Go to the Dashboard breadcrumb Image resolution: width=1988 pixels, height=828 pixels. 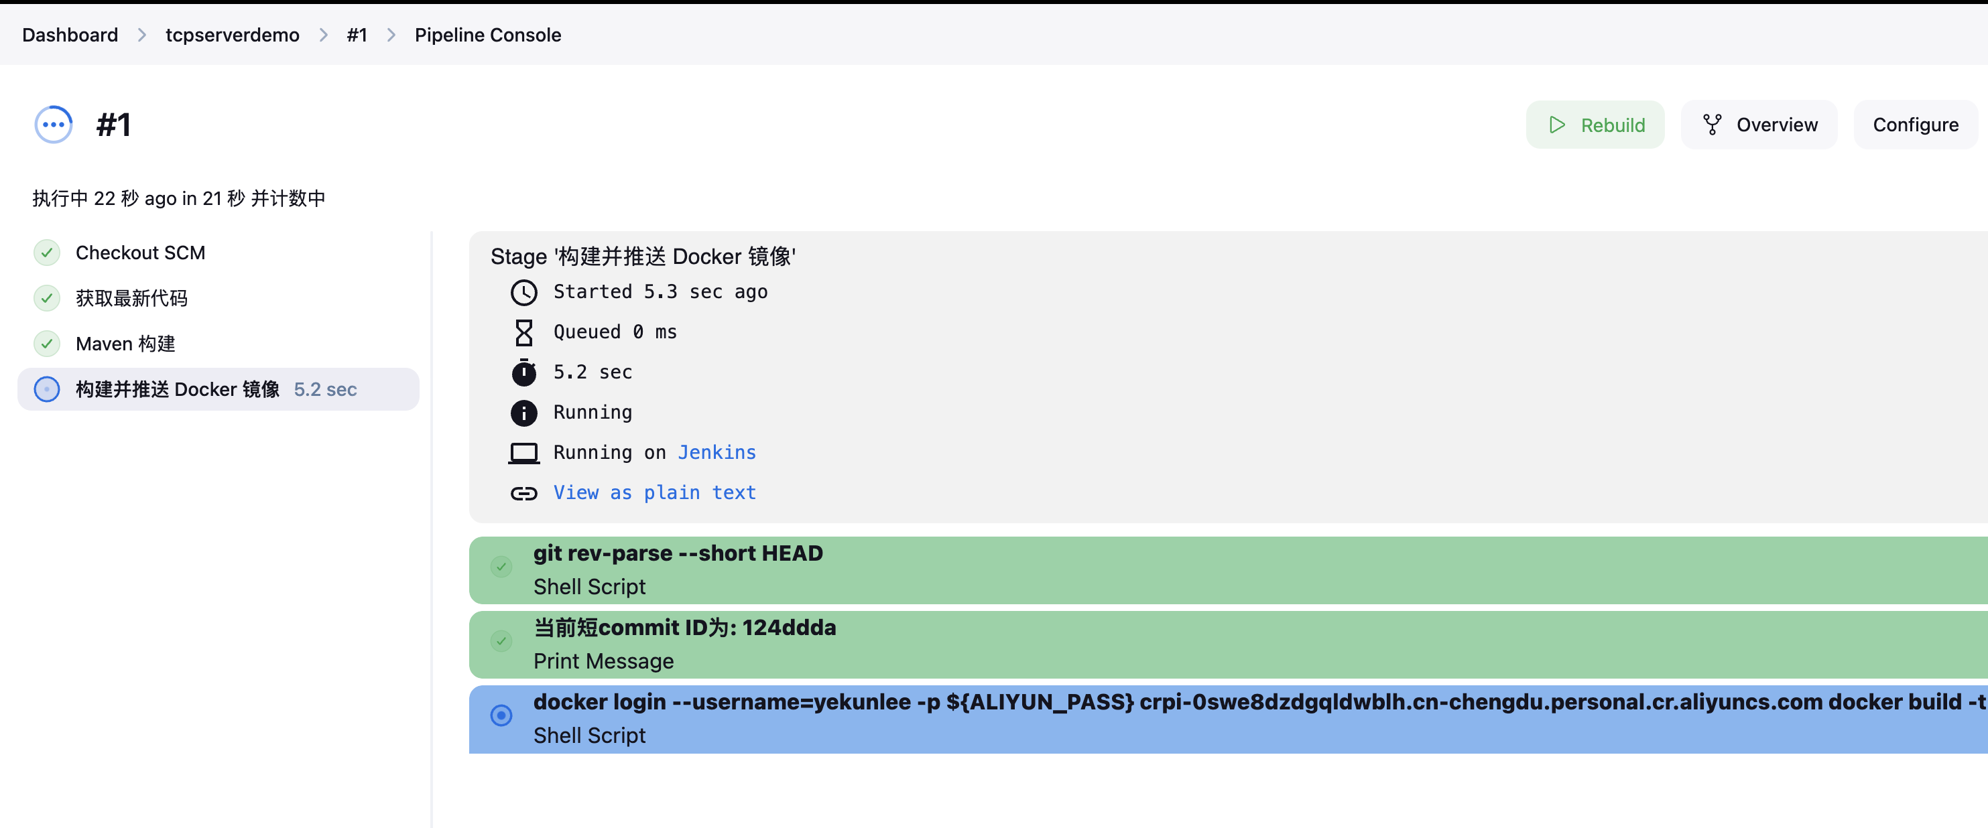70,35
